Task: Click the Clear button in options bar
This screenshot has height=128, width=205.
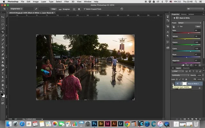Action: click(x=53, y=9)
